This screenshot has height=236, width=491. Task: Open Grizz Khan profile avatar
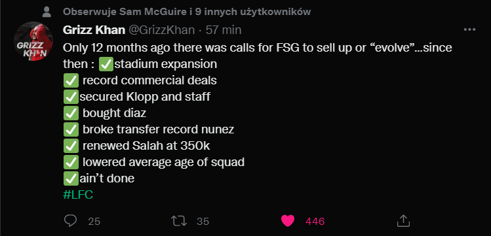[33, 42]
